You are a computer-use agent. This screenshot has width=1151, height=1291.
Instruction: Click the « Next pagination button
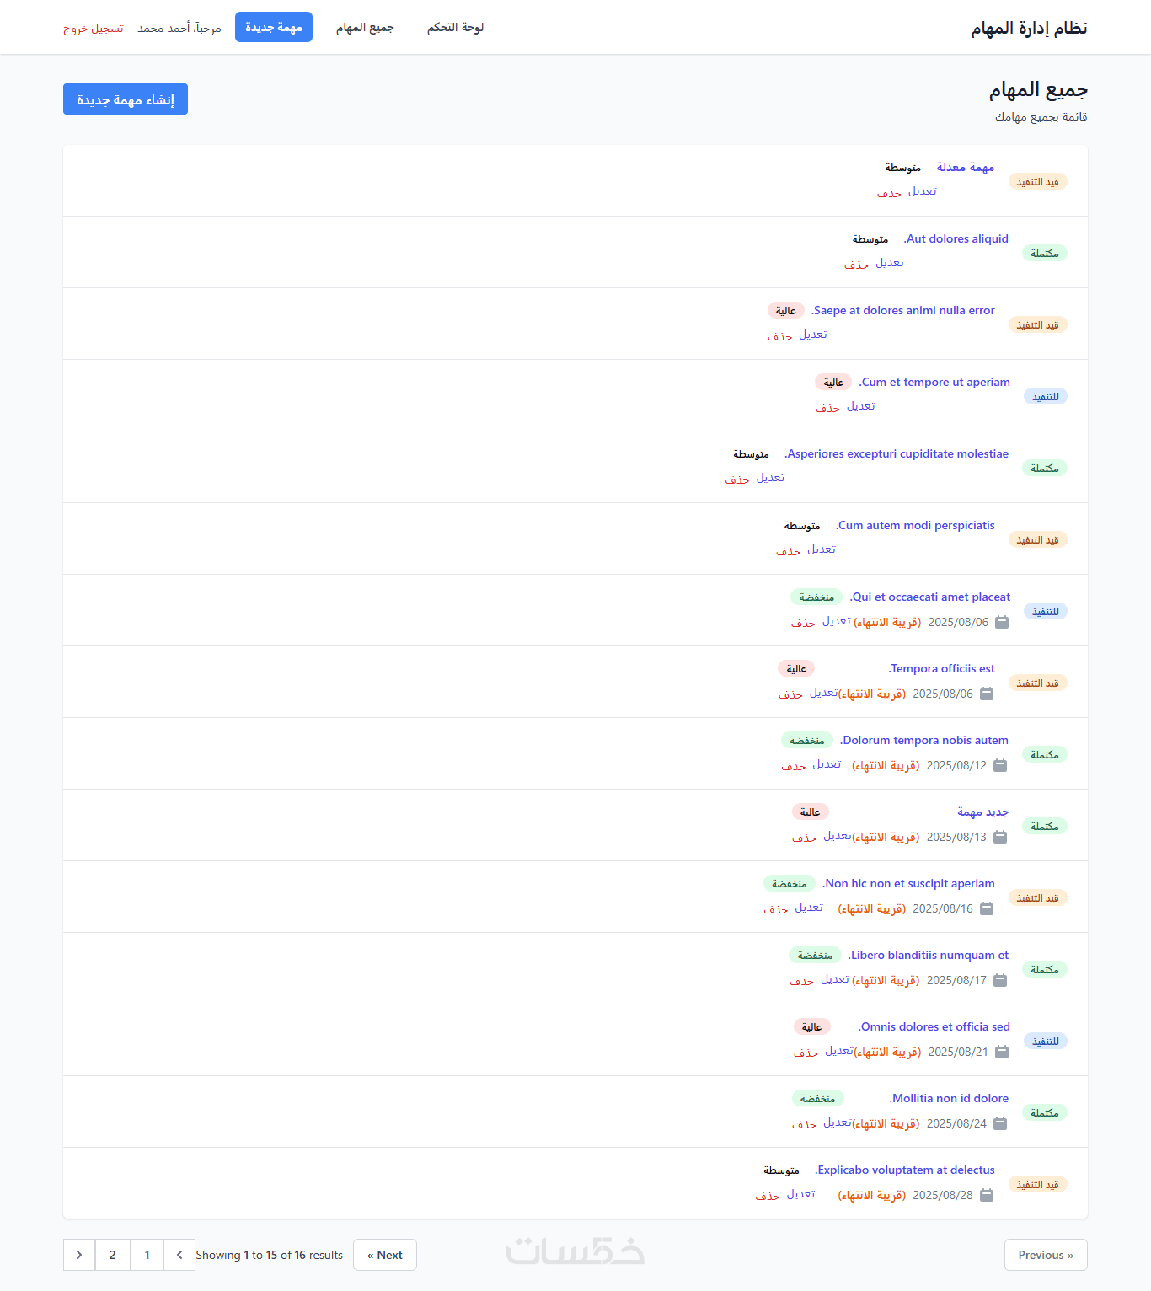point(385,1255)
